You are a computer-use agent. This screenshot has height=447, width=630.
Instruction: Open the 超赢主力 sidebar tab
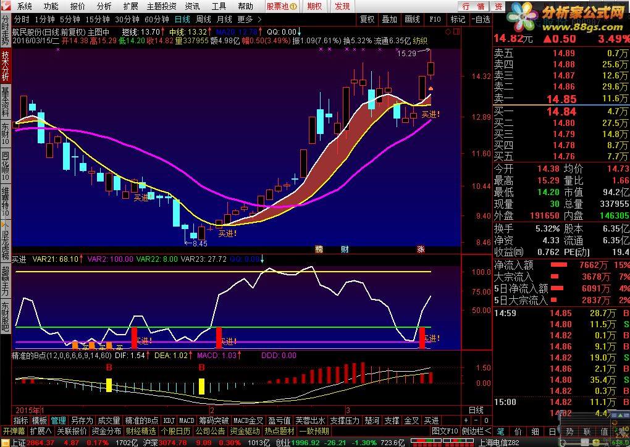[6, 280]
